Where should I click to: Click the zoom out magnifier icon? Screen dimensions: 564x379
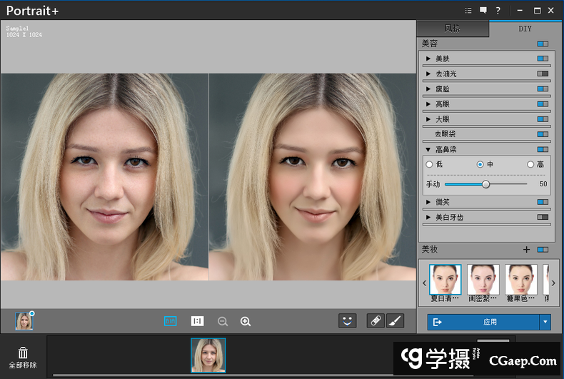(x=223, y=322)
